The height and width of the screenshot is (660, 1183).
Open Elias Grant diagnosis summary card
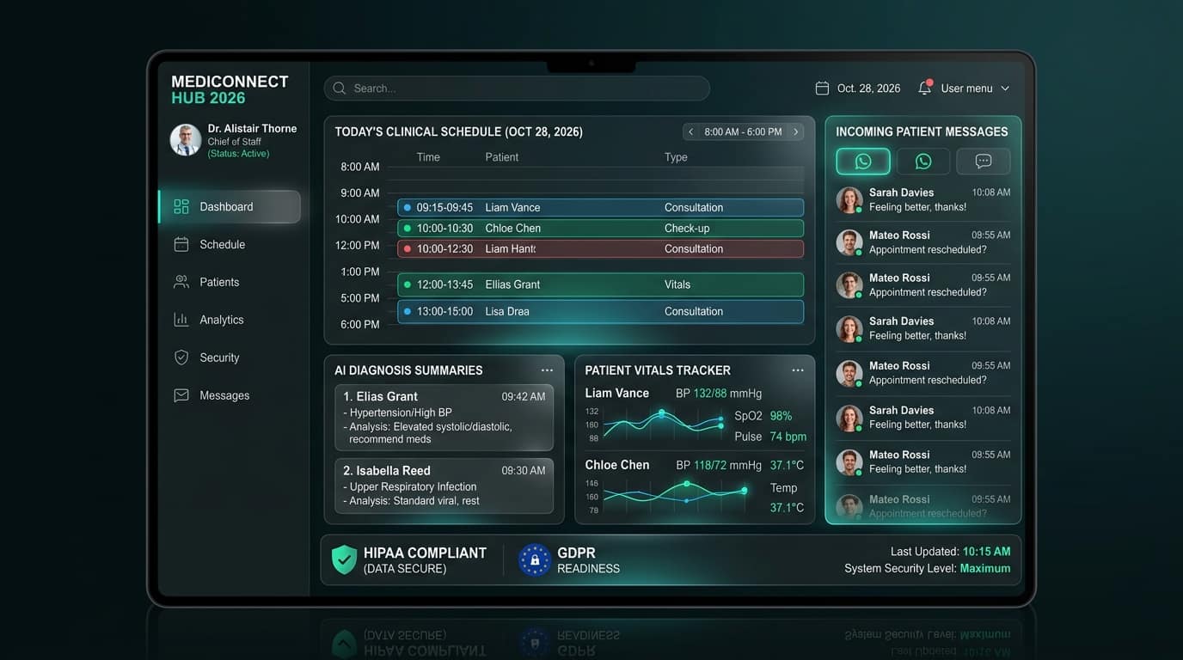click(x=444, y=418)
